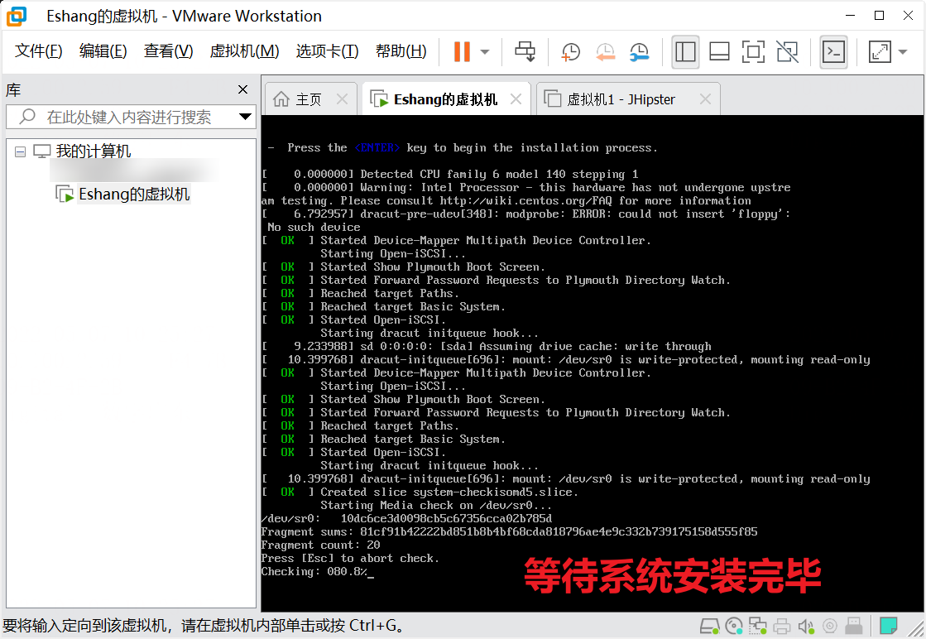Open the 编辑(E) menu
The height and width of the screenshot is (639, 926).
pos(103,51)
